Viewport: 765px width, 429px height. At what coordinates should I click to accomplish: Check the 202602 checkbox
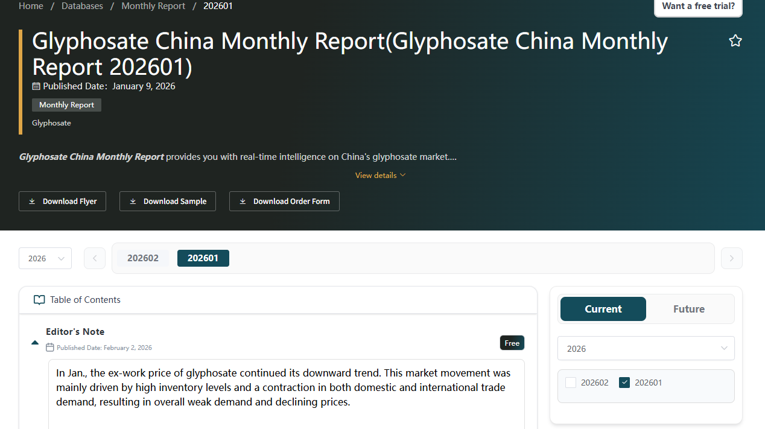coord(570,382)
